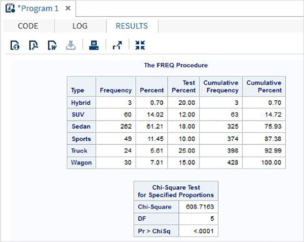Open the LOG tab
This screenshot has height=242, width=304.
tap(80, 26)
